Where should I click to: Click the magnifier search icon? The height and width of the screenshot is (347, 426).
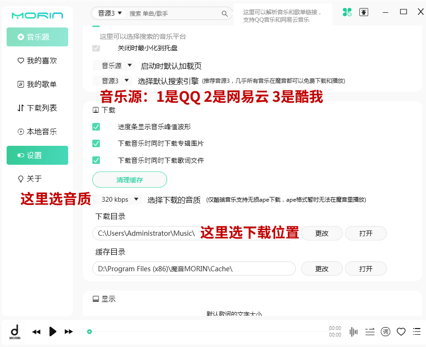click(225, 14)
